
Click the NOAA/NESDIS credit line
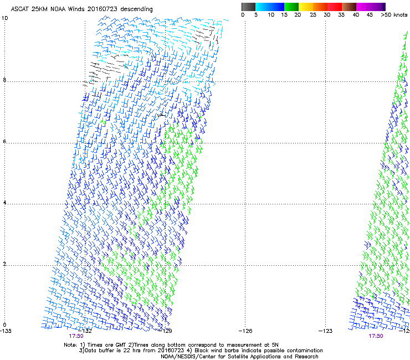(239, 357)
